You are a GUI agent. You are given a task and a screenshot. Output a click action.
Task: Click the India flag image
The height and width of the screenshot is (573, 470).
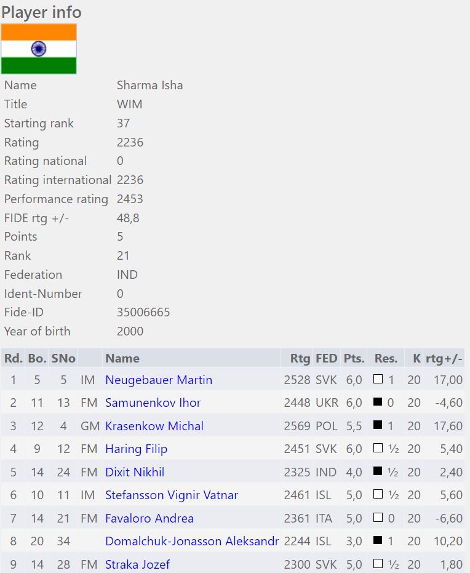39,49
